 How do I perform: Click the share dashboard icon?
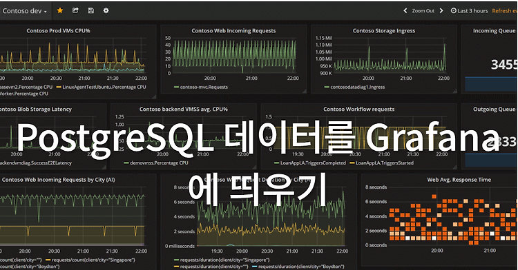(x=75, y=10)
